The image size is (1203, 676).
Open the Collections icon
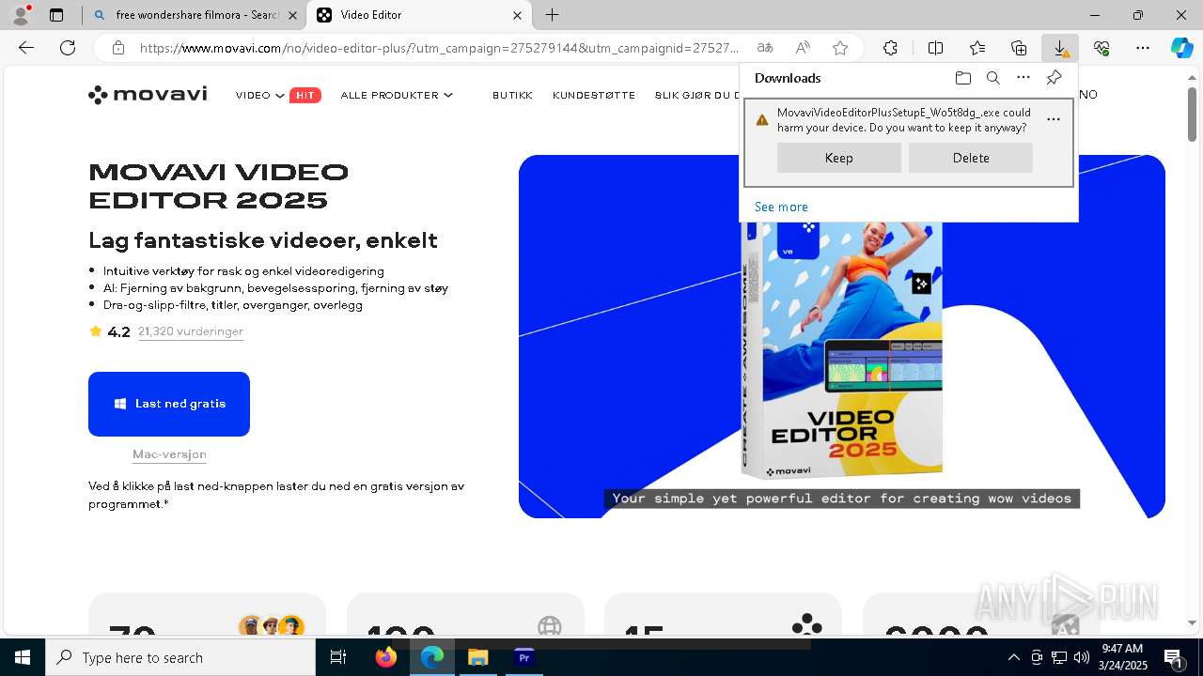coord(1019,48)
